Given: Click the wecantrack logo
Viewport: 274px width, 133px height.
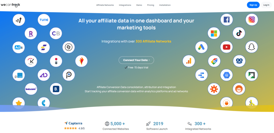Looking at the screenshot, I should [x=10, y=5].
